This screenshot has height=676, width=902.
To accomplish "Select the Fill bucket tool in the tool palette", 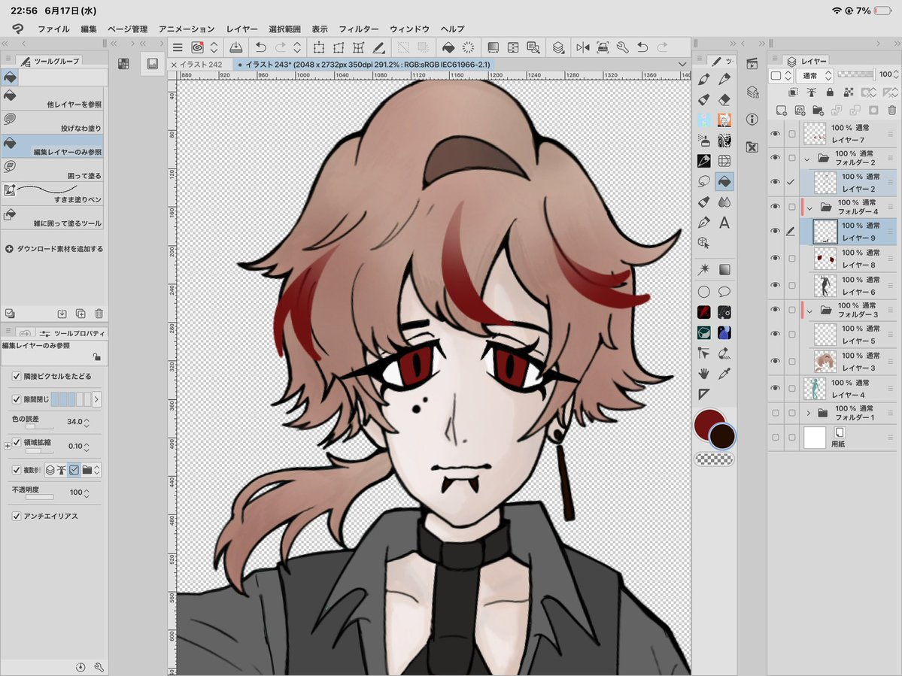I will (x=724, y=182).
